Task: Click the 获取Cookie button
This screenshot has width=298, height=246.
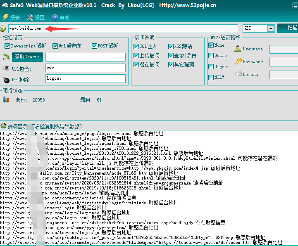Action: click(x=27, y=57)
